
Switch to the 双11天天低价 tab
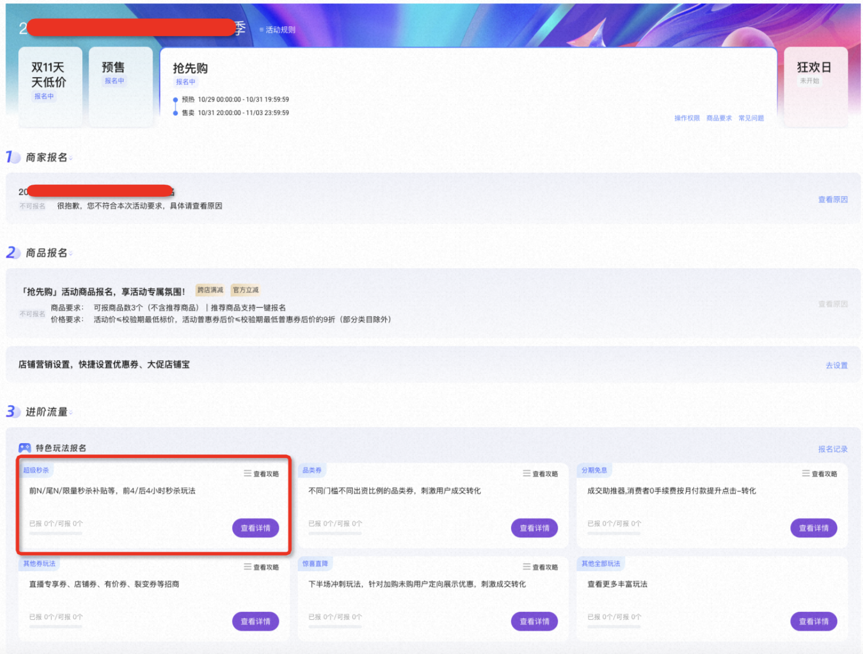point(50,87)
